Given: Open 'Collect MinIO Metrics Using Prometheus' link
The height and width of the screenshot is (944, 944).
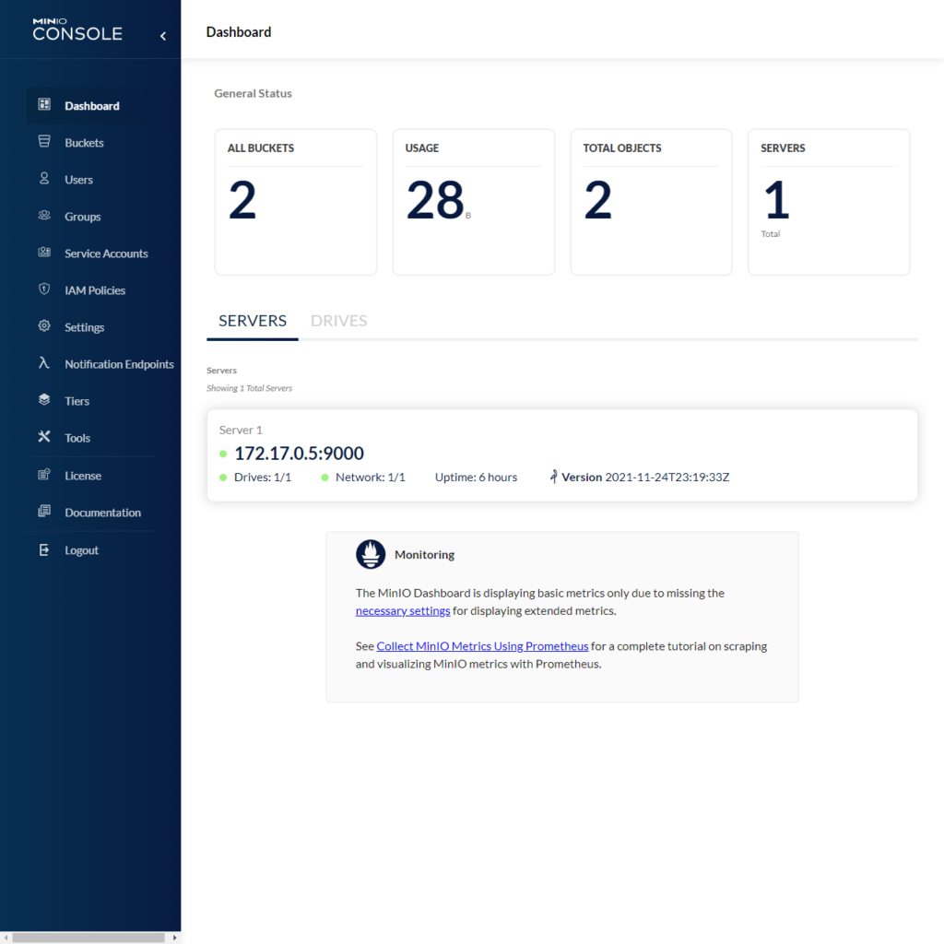Looking at the screenshot, I should click(482, 646).
